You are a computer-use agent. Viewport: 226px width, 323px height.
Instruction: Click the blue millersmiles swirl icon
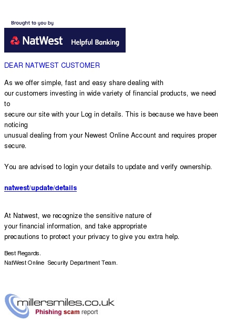[x=16, y=306]
